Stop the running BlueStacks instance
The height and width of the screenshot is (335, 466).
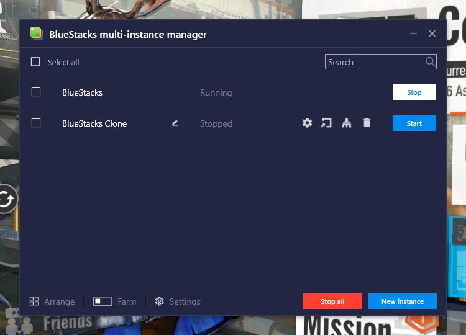[414, 92]
